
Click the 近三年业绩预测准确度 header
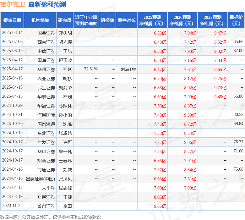(x=86, y=20)
